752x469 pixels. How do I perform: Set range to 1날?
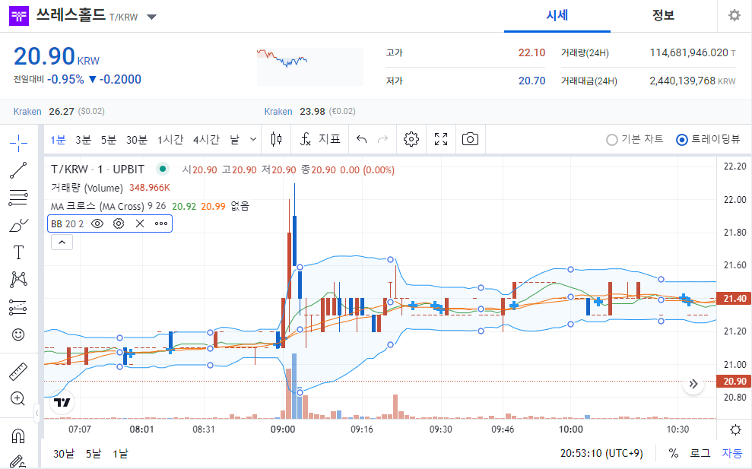120,454
